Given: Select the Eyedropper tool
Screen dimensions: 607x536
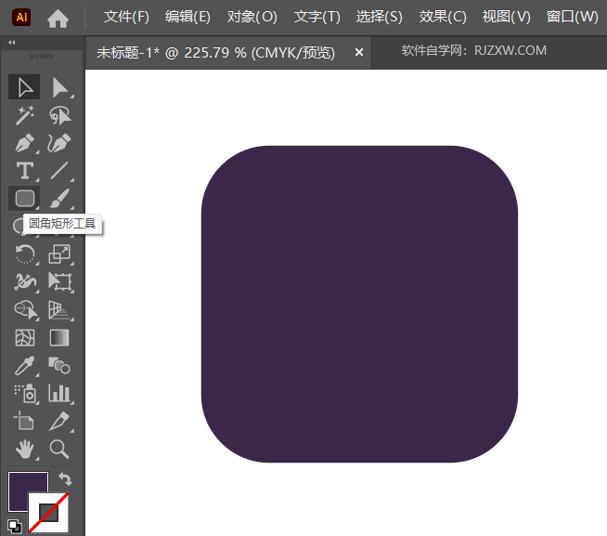Looking at the screenshot, I should click(x=24, y=365).
